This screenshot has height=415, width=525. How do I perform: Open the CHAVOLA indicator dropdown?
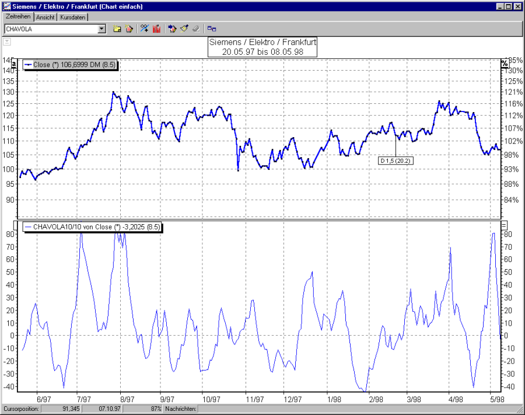(x=102, y=28)
